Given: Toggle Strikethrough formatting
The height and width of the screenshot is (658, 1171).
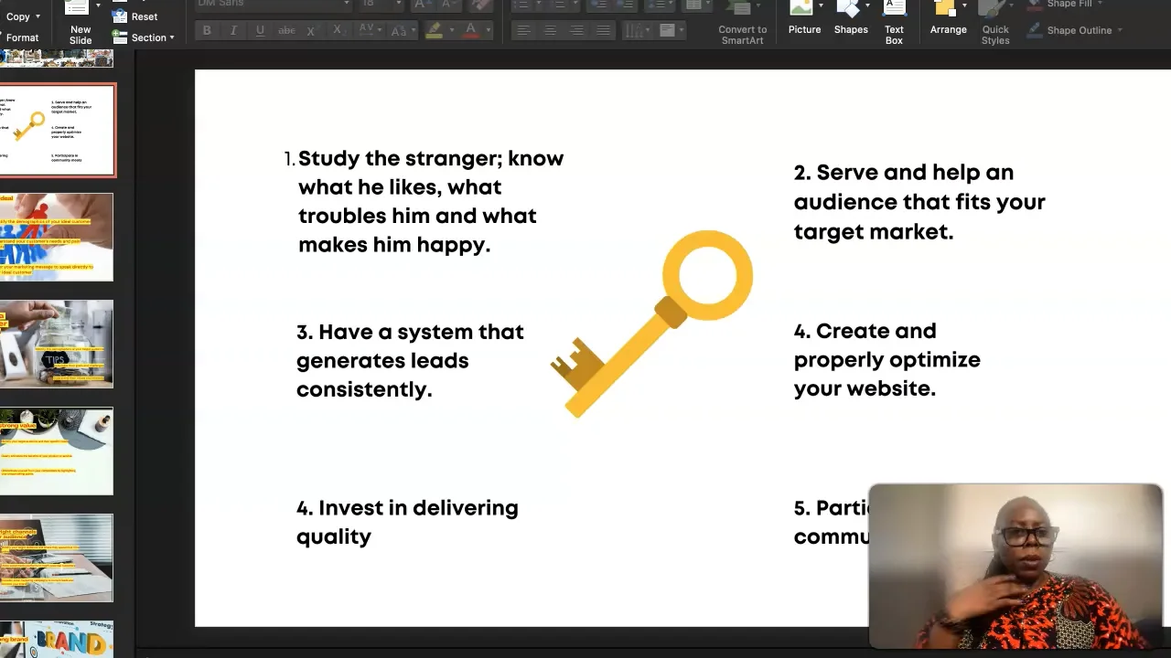Looking at the screenshot, I should coord(286,30).
